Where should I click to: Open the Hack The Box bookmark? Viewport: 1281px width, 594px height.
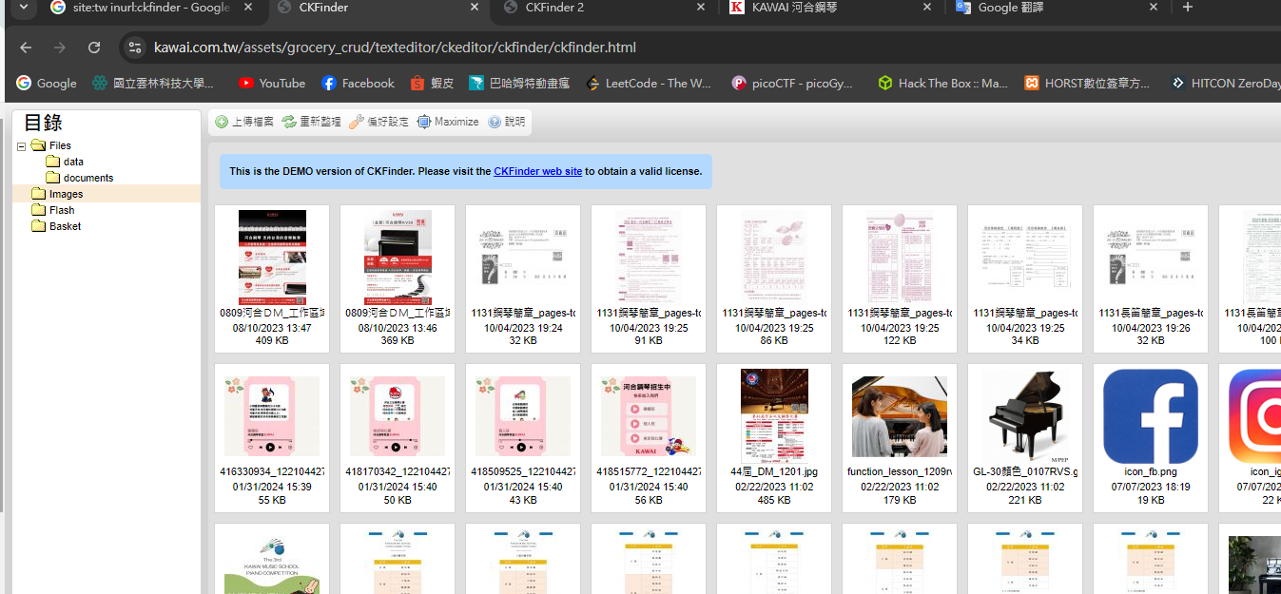[x=942, y=84]
